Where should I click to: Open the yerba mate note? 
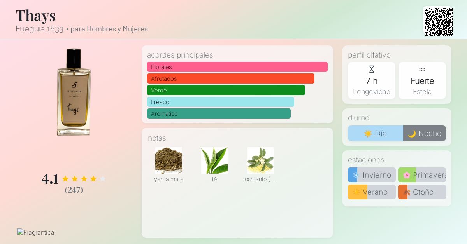[169, 160]
